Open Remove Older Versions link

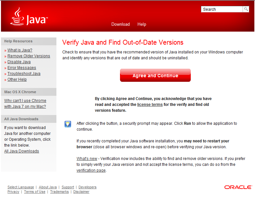point(29,56)
